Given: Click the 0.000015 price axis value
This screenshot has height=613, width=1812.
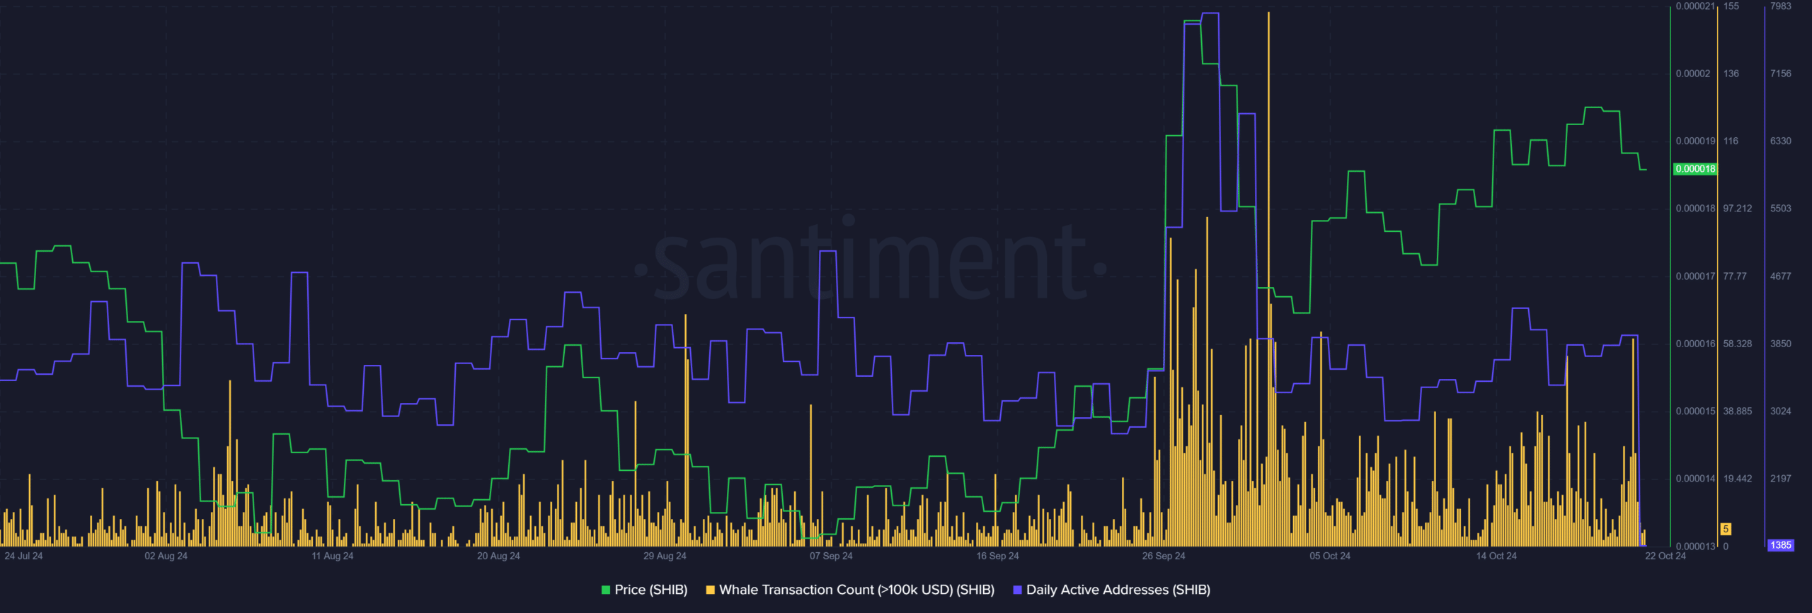Looking at the screenshot, I should (x=1695, y=411).
